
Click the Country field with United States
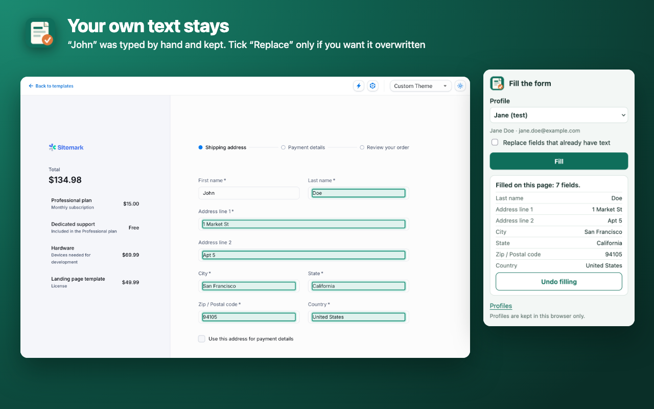[x=358, y=316]
